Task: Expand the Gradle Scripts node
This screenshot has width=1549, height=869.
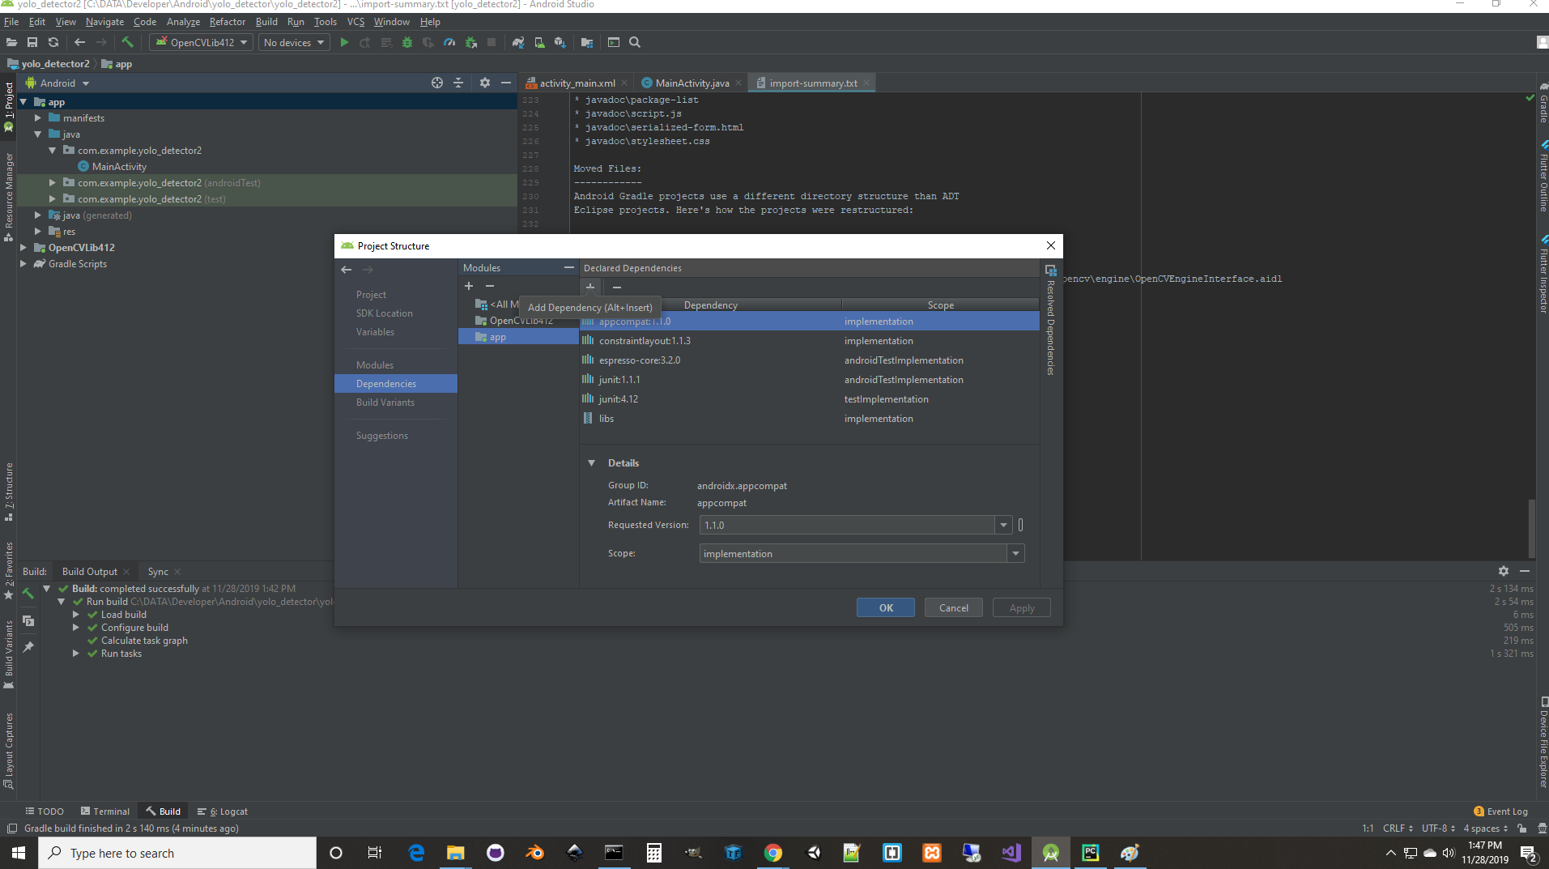Action: [x=23, y=264]
